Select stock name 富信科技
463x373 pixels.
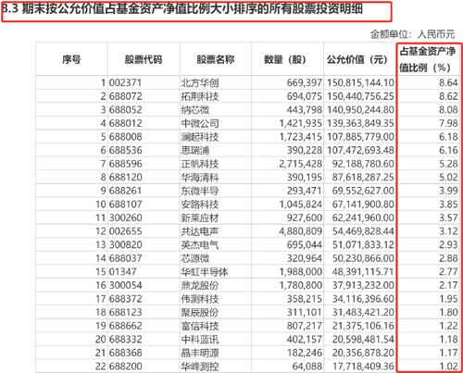pos(200,326)
